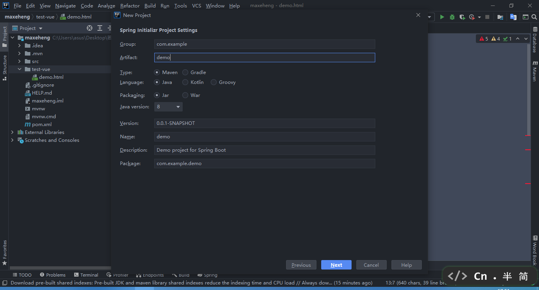Open the Refactor menu
The width and height of the screenshot is (539, 290).
[x=130, y=6]
